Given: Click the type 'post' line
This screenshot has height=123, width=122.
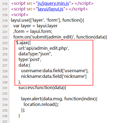Looking at the screenshot, I should click(30, 60).
